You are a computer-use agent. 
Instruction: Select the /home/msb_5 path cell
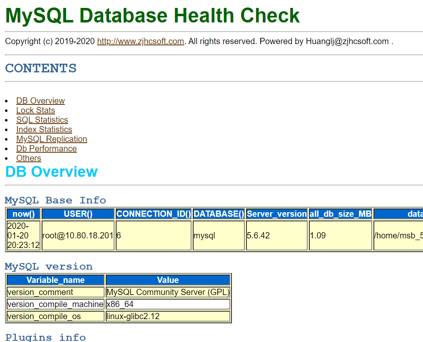[398, 235]
